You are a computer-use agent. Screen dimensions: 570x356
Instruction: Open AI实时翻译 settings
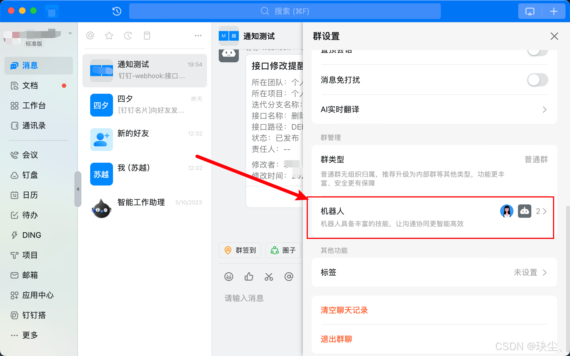pos(434,109)
